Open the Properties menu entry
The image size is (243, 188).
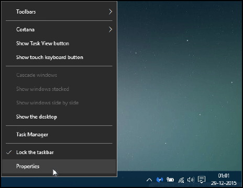59,166
